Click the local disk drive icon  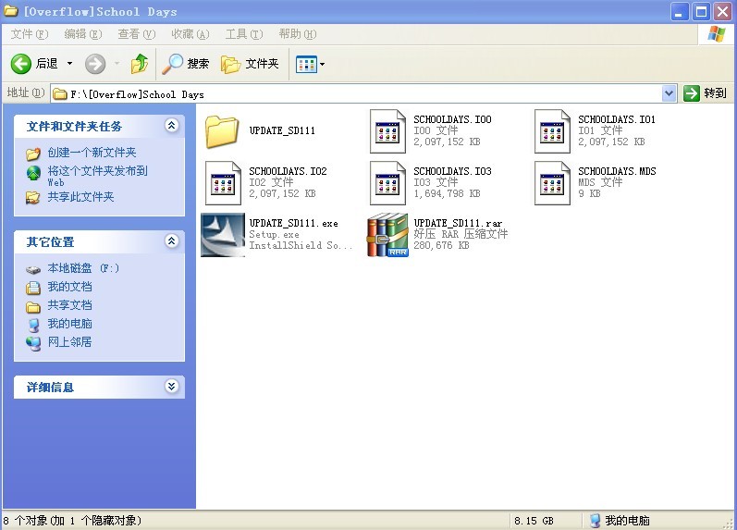tap(33, 270)
